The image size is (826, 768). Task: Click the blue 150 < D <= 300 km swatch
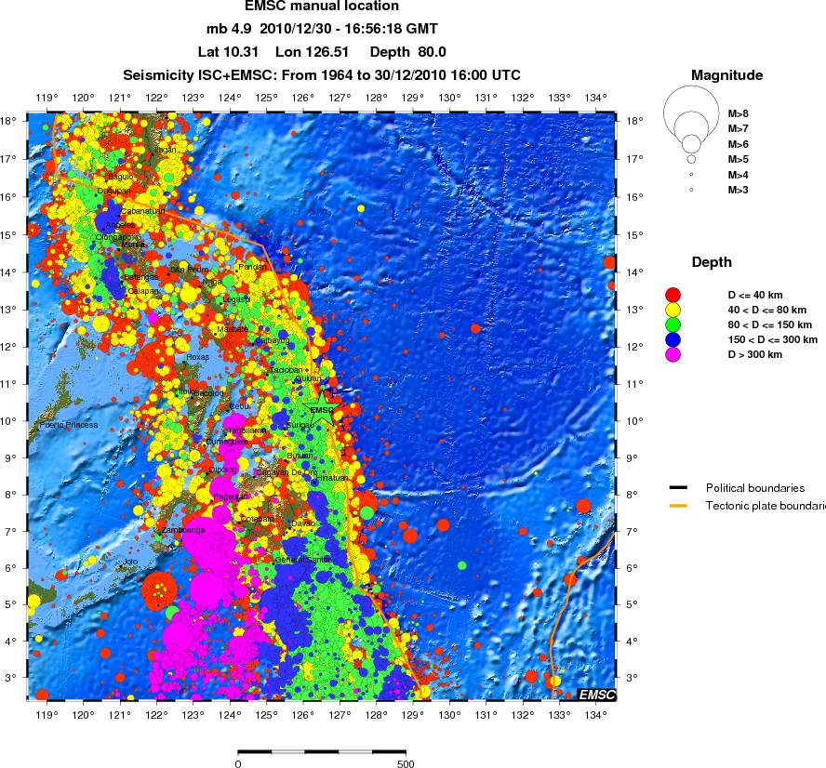pyautogui.click(x=673, y=339)
